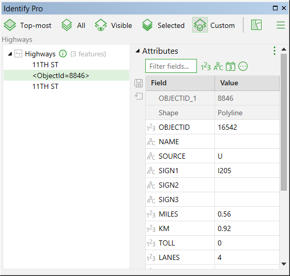Click the map panel layout icon
290x276 pixels.
[x=256, y=25]
